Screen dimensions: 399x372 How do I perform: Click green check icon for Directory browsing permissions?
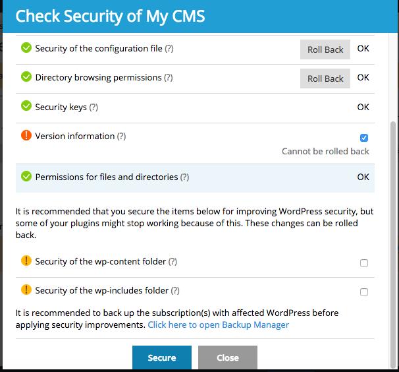(26, 77)
